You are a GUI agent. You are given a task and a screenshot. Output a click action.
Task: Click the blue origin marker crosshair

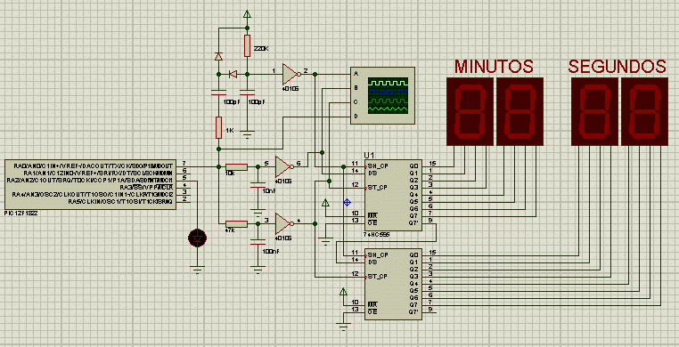coord(347,202)
